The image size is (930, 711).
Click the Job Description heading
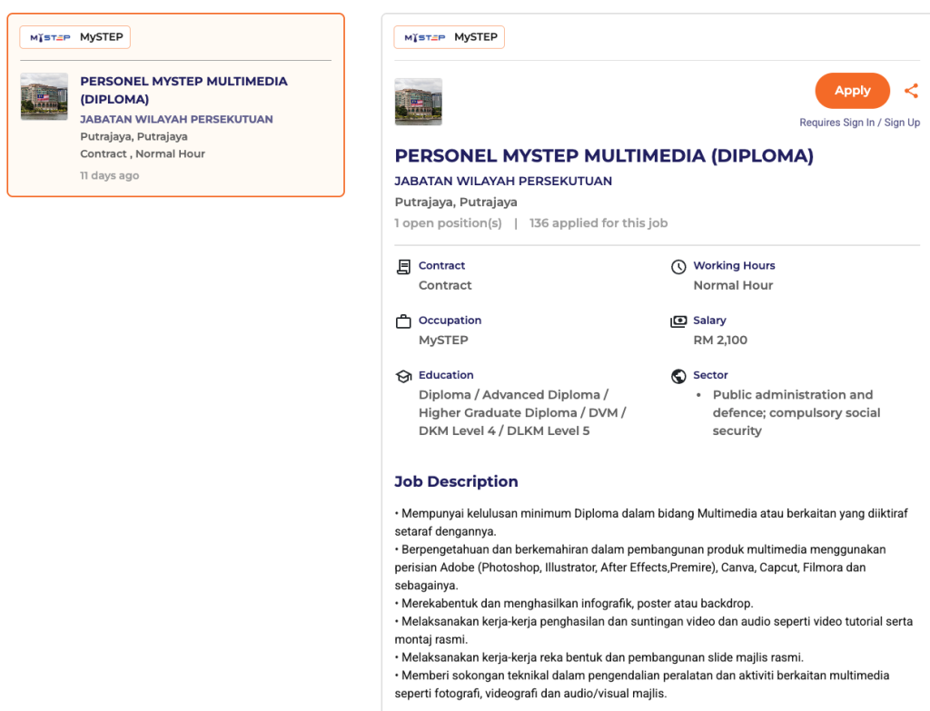pos(456,481)
